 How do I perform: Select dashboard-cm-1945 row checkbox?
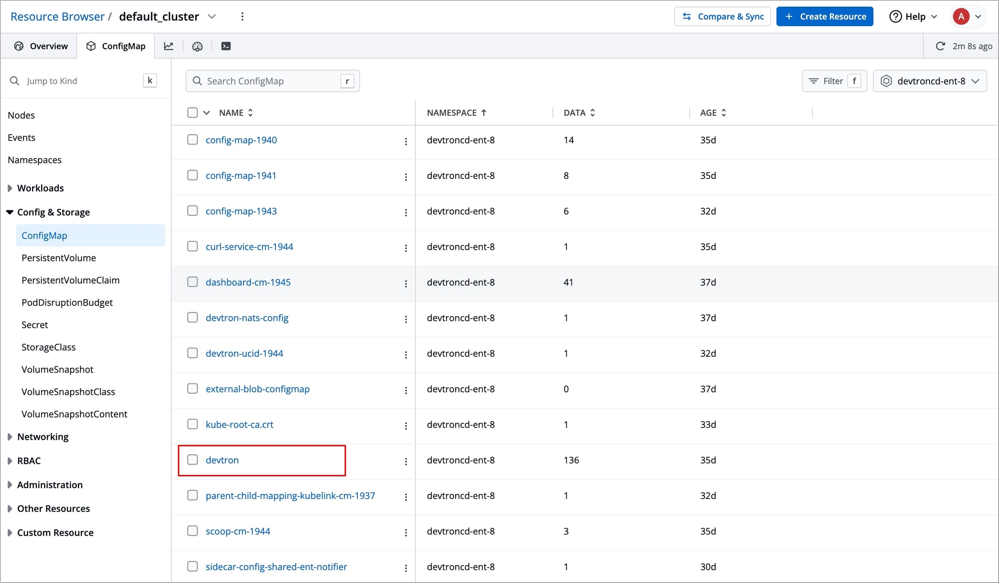[193, 282]
